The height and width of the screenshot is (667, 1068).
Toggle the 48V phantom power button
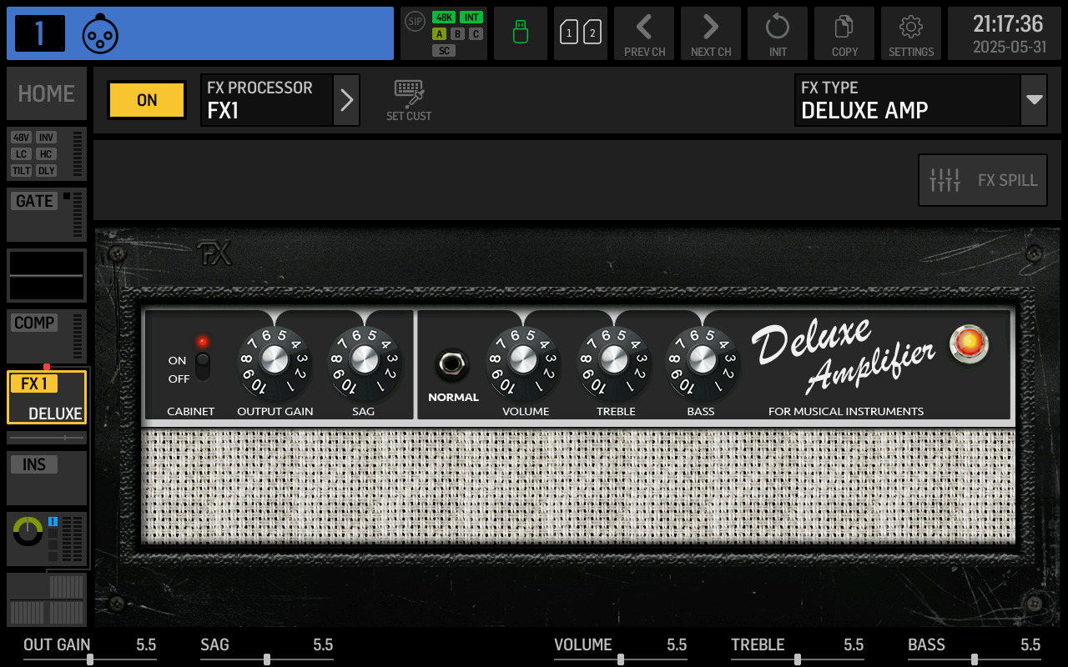21,138
